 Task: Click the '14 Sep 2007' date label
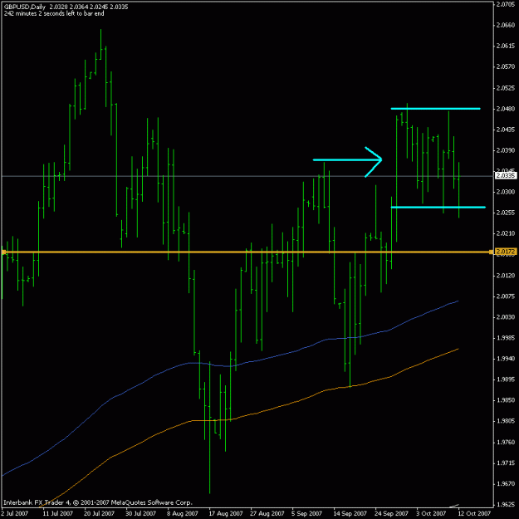pos(350,514)
